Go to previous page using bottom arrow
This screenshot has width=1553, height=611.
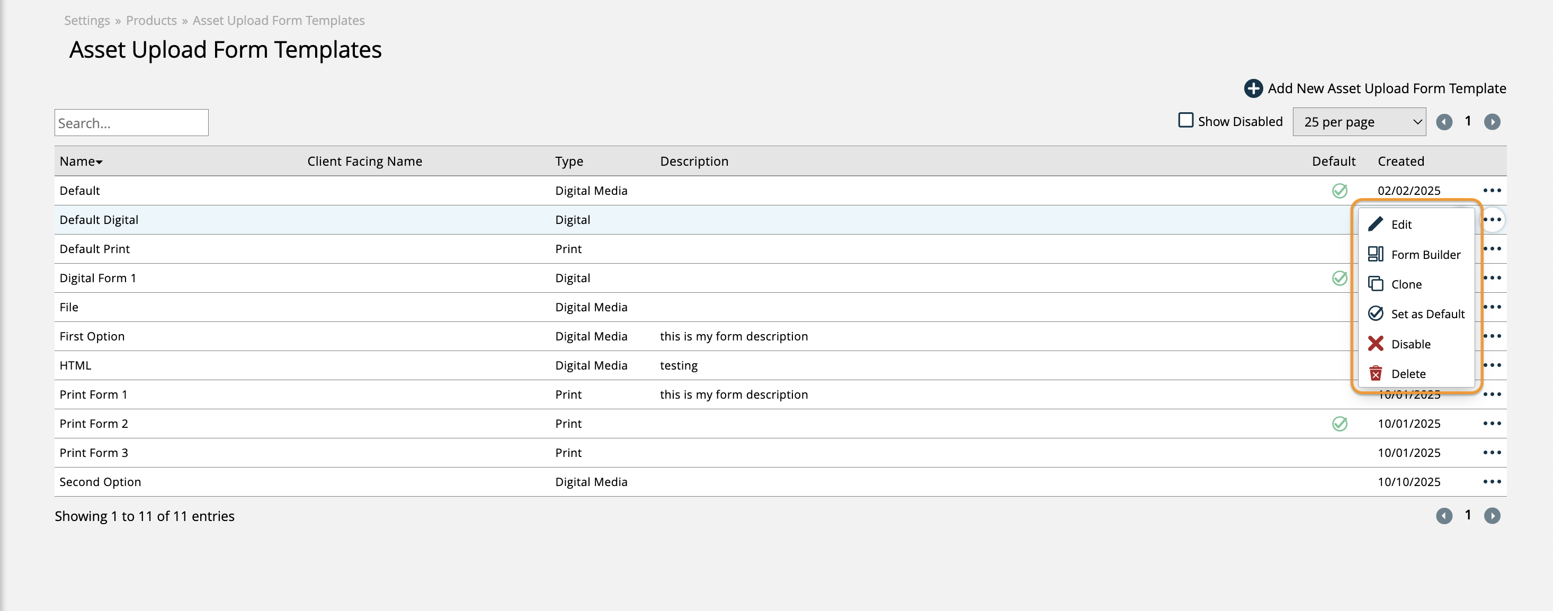pos(1443,516)
